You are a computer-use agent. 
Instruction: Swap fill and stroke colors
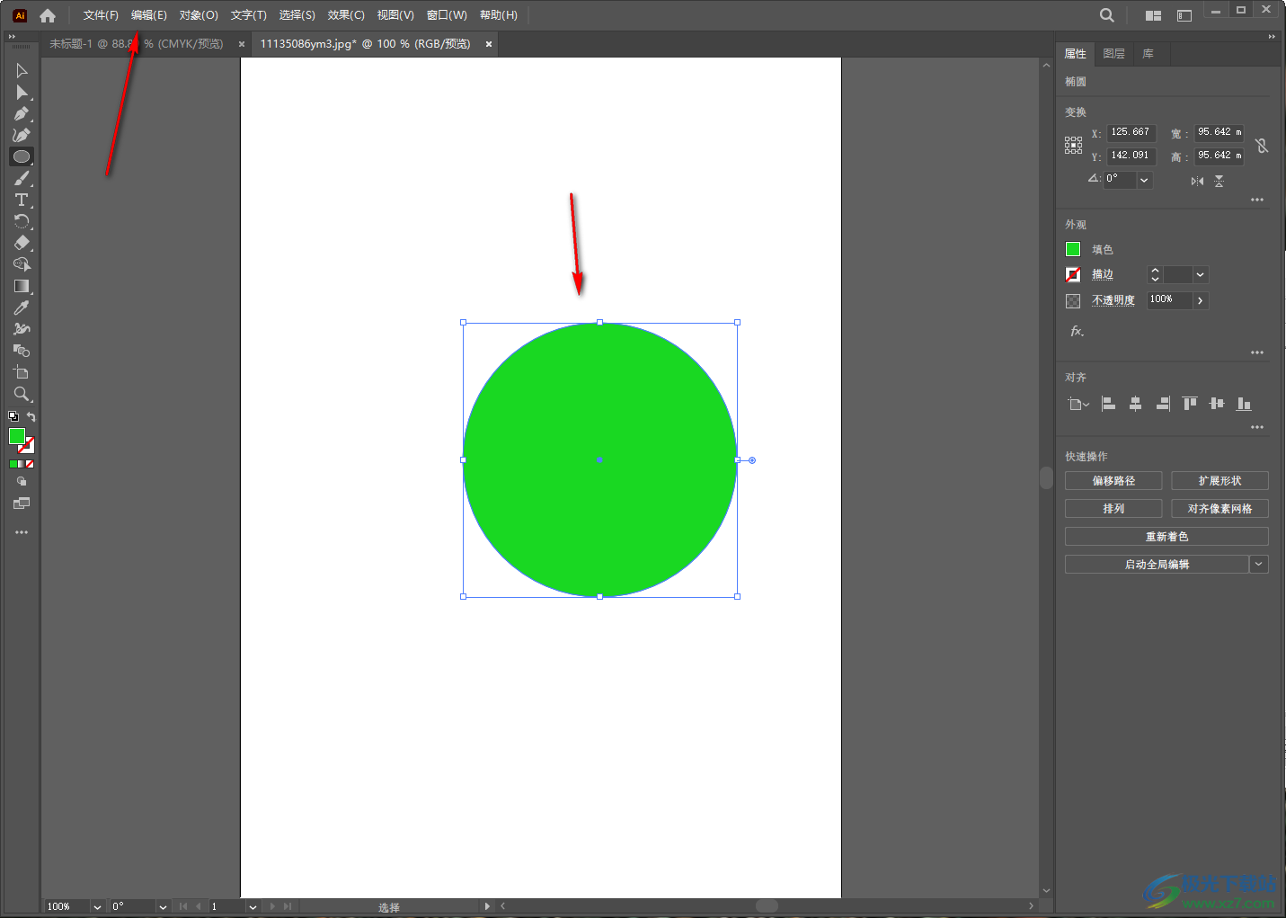click(x=31, y=417)
